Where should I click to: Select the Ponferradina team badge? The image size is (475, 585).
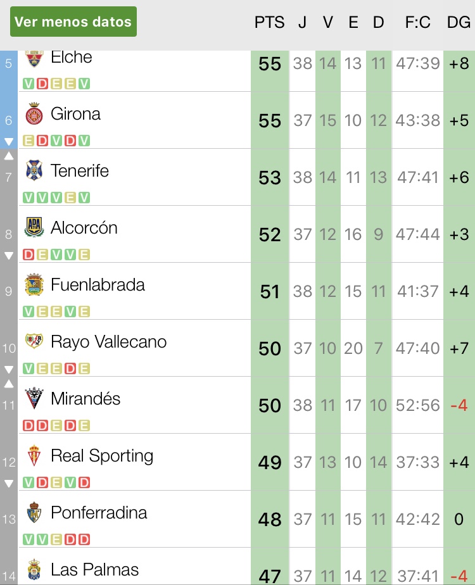pos(34,512)
